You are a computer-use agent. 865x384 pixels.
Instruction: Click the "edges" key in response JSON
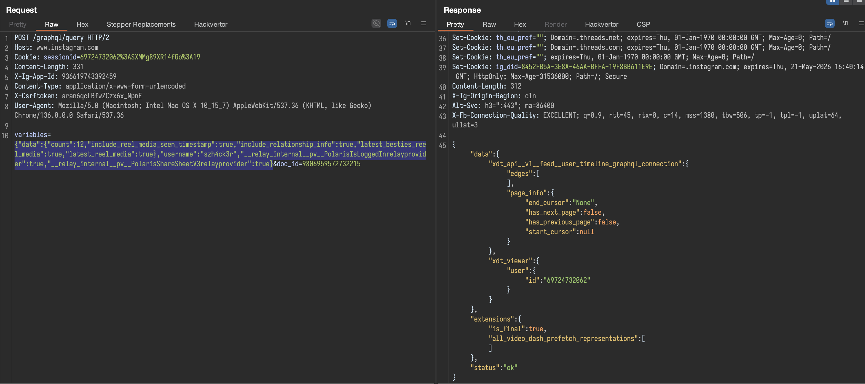tap(520, 174)
